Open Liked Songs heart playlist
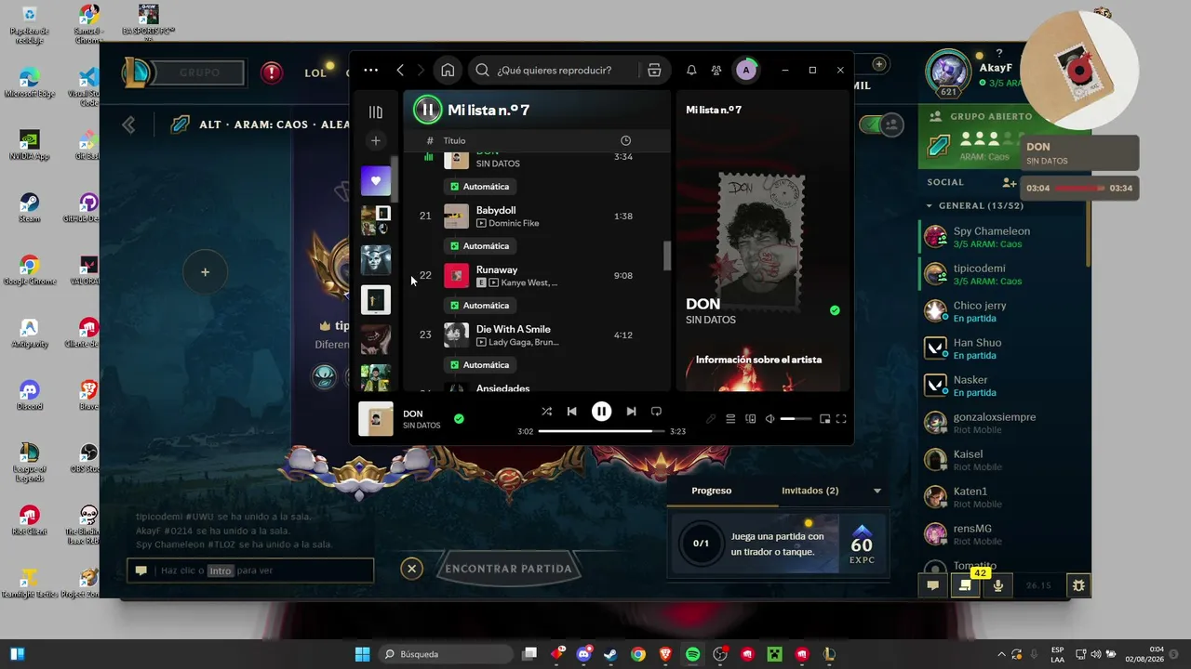 click(376, 180)
